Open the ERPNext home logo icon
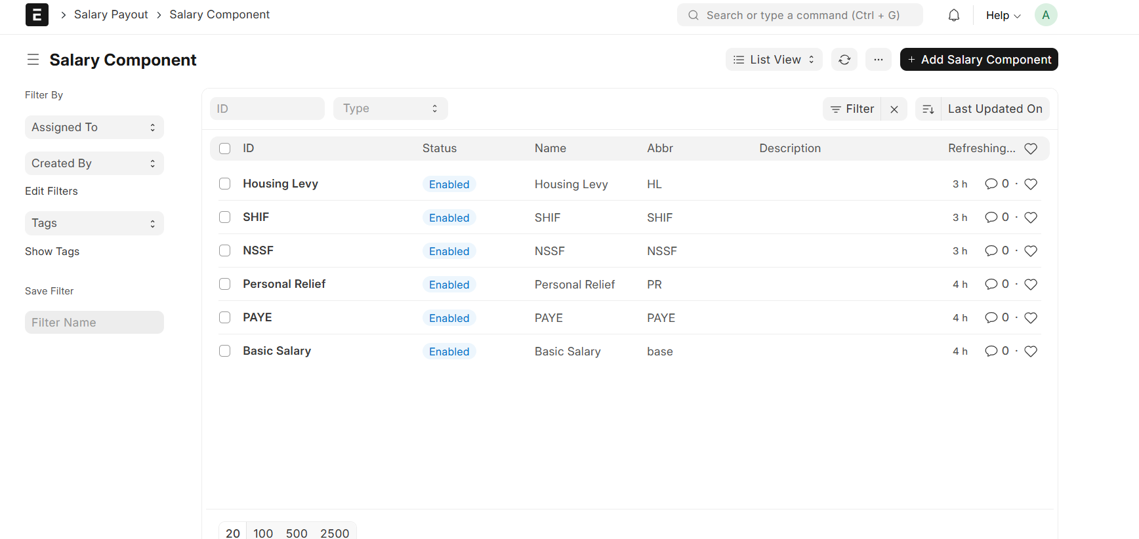1139x539 pixels. click(x=37, y=14)
